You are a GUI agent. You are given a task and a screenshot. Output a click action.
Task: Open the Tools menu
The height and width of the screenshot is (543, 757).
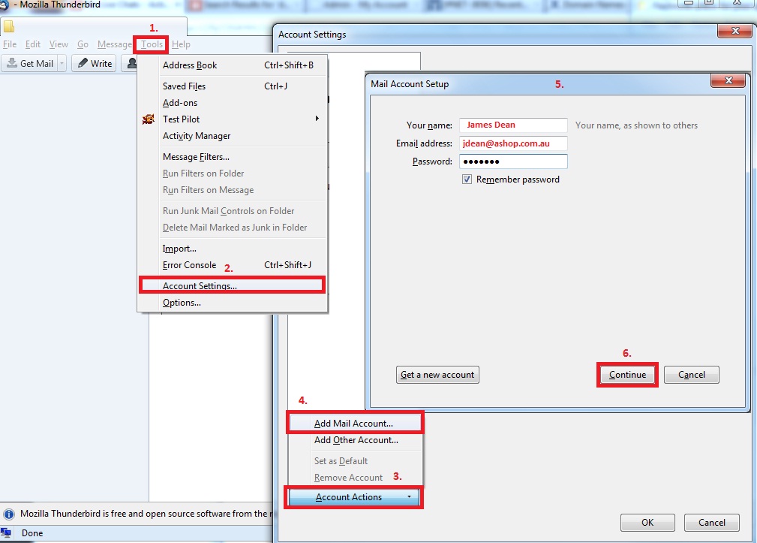pyautogui.click(x=152, y=44)
